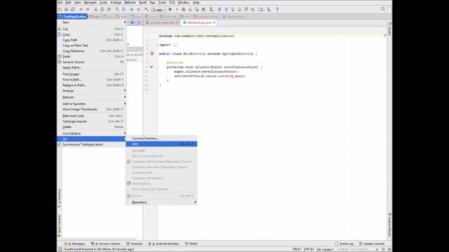Viewport: 449px width, 252px height.
Task: Expand the Refactor submenu in context menu
Action: (x=92, y=97)
